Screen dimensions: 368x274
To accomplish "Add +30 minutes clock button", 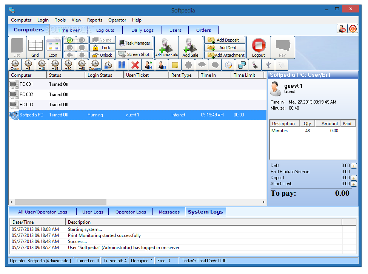I will 68,65.
